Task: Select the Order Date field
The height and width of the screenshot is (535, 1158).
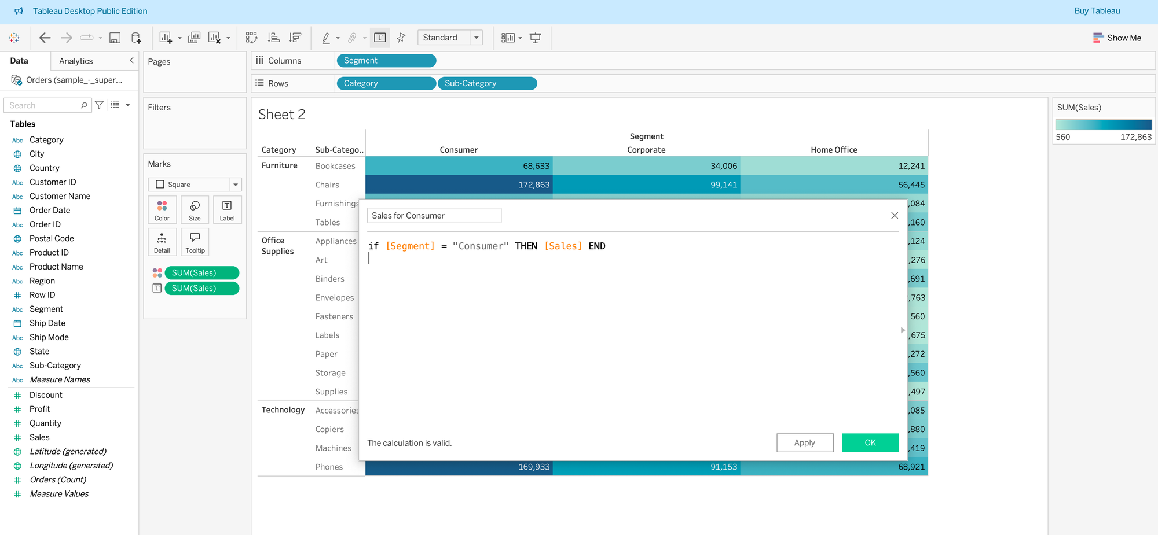Action: click(x=50, y=210)
